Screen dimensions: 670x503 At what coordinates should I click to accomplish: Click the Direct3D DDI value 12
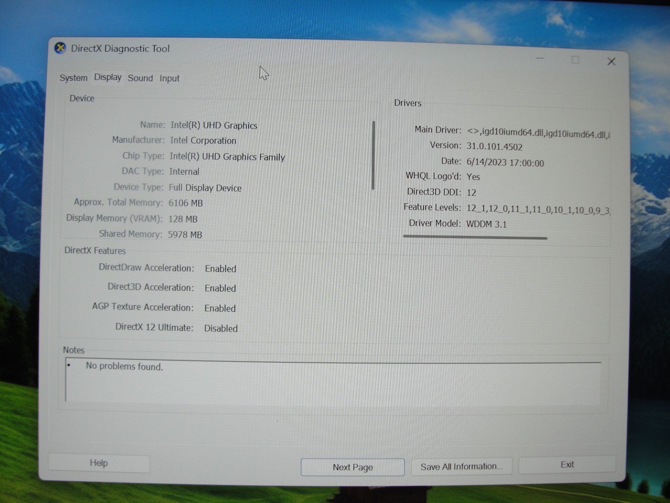(472, 192)
